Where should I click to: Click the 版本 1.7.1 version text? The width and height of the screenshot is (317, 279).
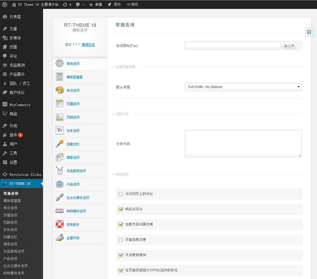tap(73, 45)
